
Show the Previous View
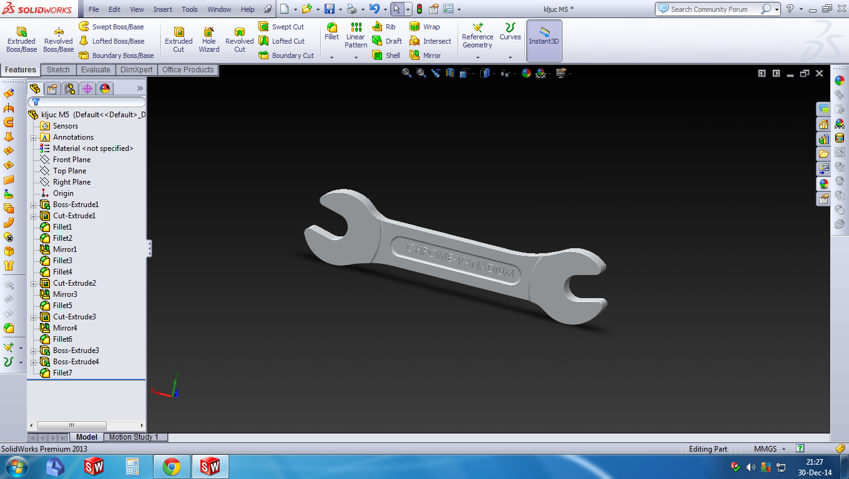coord(436,73)
